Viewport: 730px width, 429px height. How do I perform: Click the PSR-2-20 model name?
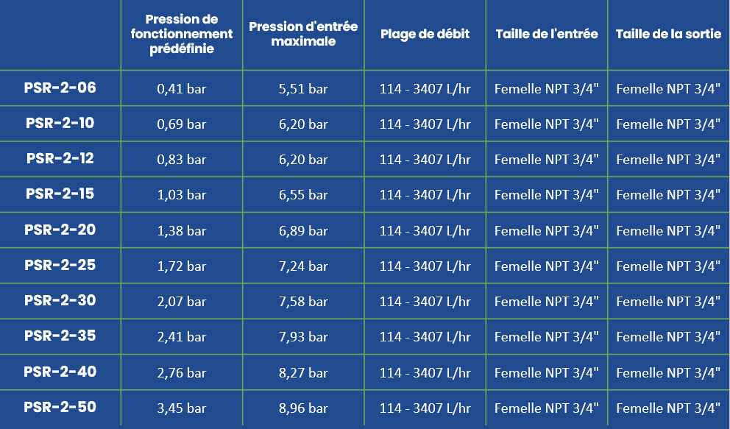click(60, 230)
